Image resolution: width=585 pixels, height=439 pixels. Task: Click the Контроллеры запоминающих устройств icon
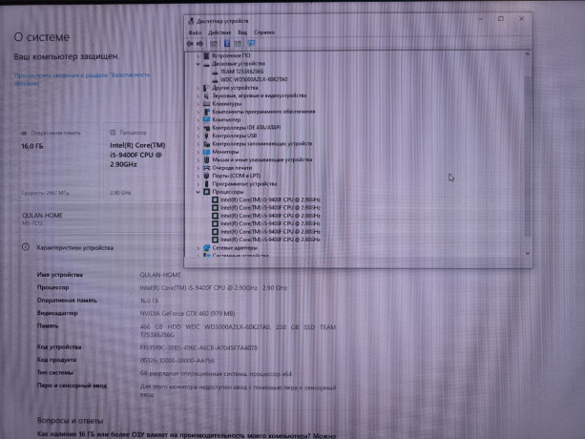pyautogui.click(x=206, y=143)
